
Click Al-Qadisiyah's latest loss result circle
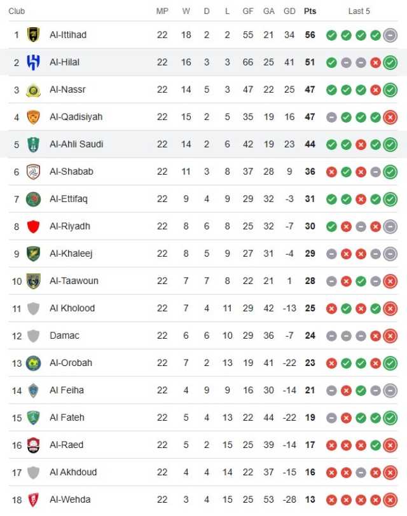click(x=390, y=117)
